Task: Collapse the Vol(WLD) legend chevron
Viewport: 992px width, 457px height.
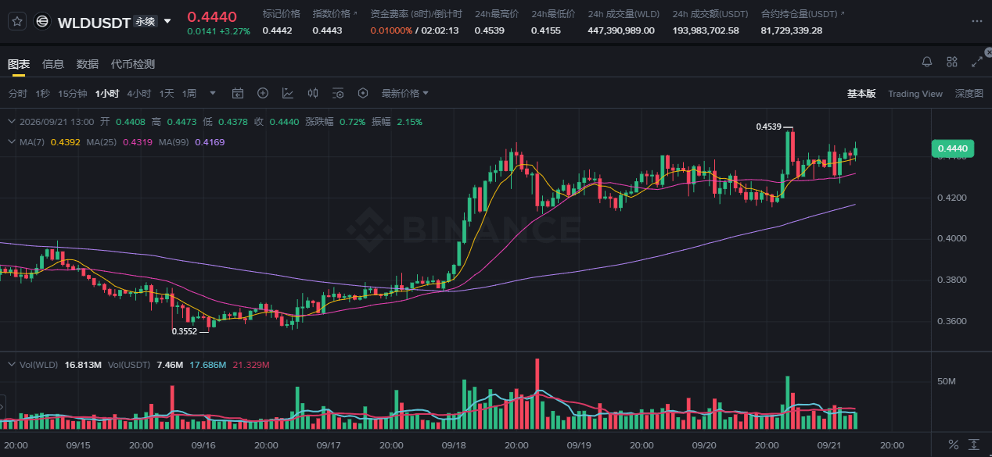Action: [x=12, y=365]
